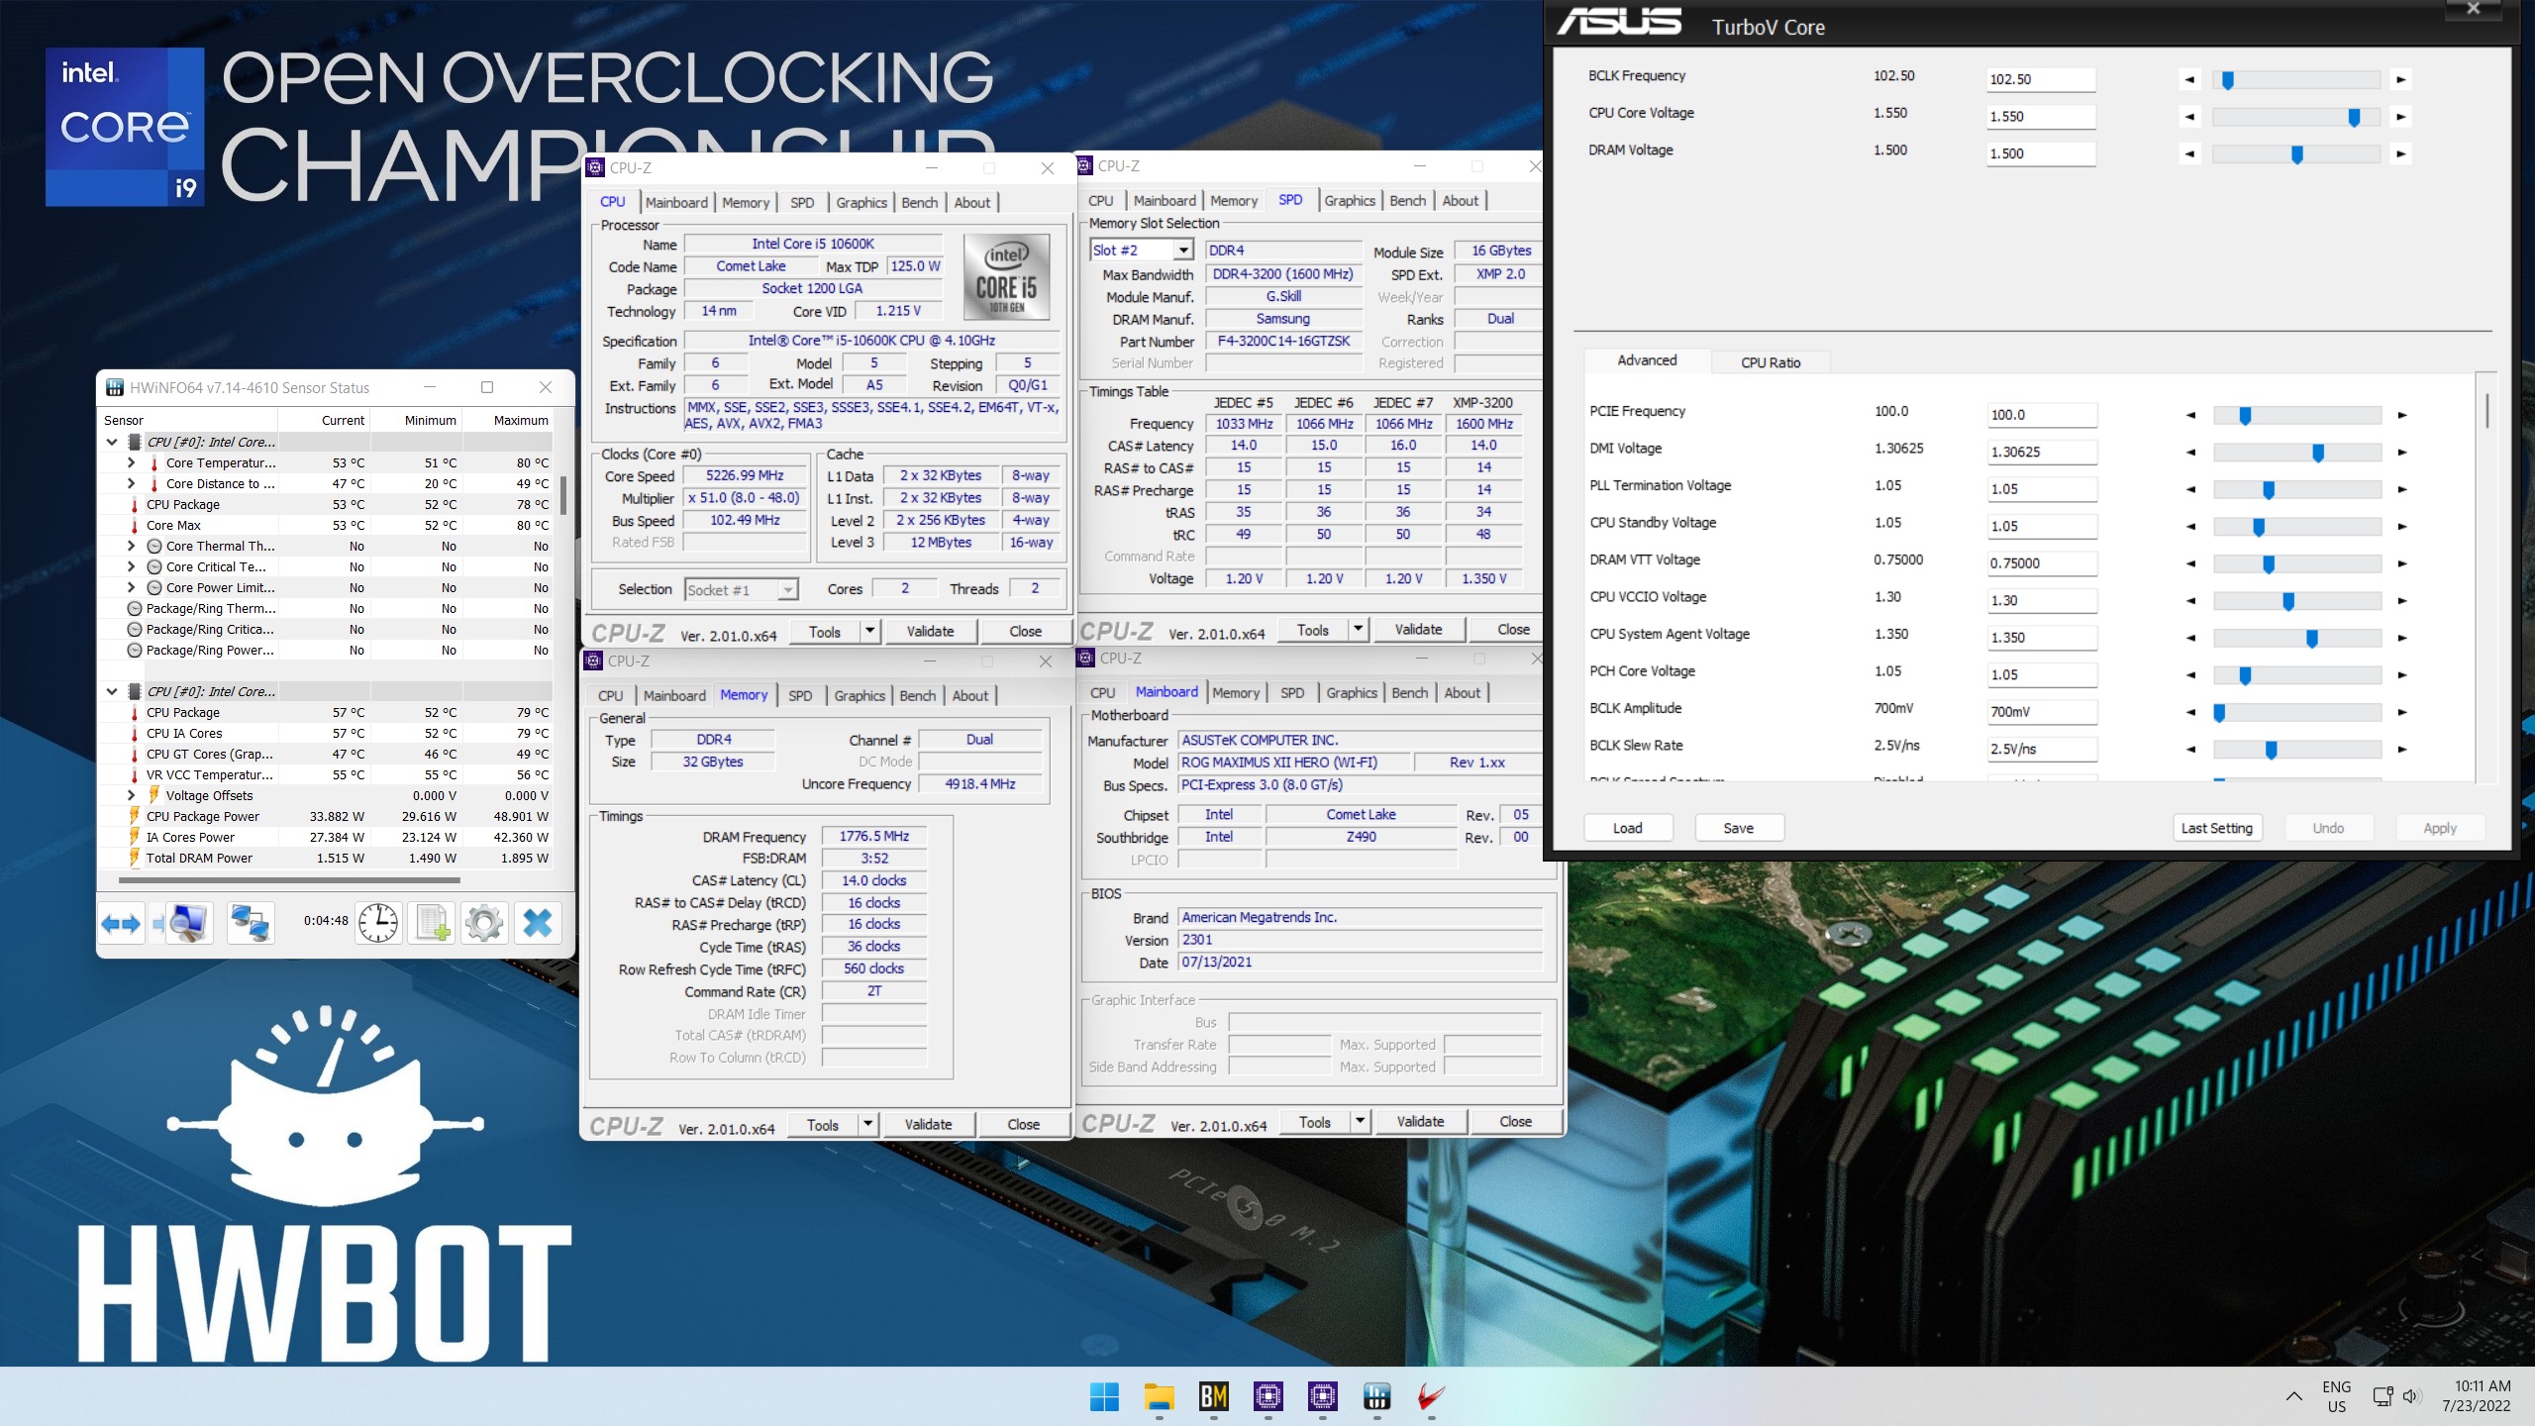Decrease DRAM Voltage left arrow
The width and height of the screenshot is (2535, 1426).
point(2189,153)
